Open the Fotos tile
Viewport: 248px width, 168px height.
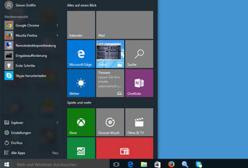tap(110, 54)
